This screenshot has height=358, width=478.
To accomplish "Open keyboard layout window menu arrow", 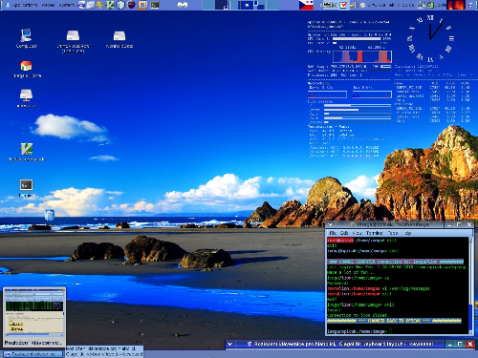I will click(x=229, y=344).
